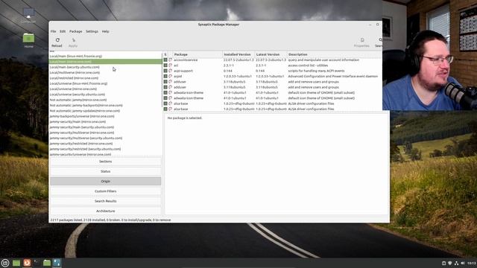477x268 pixels.
Task: Click the volume tray icon
Action: 463,263
